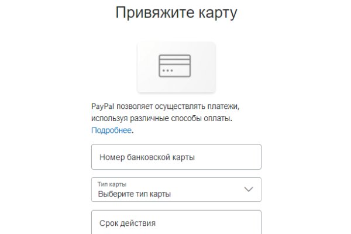Open the "Подробнее" link
The height and width of the screenshot is (234, 351).
click(x=111, y=130)
